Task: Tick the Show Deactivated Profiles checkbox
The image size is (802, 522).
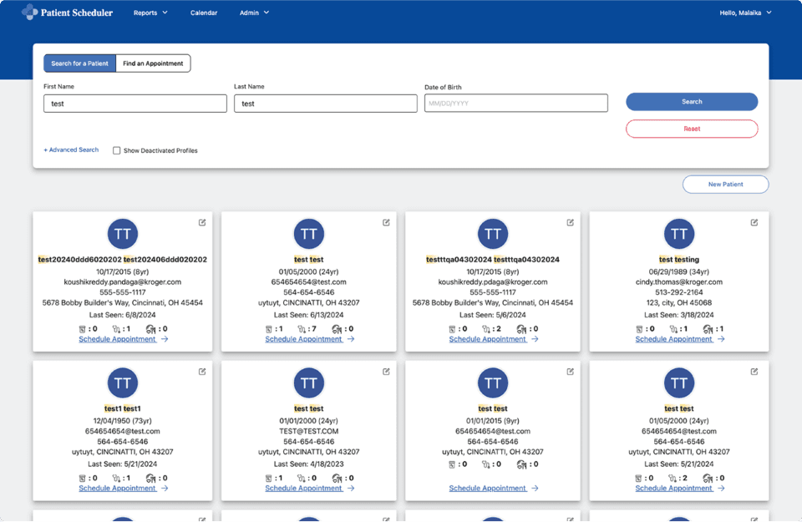Action: pos(117,150)
